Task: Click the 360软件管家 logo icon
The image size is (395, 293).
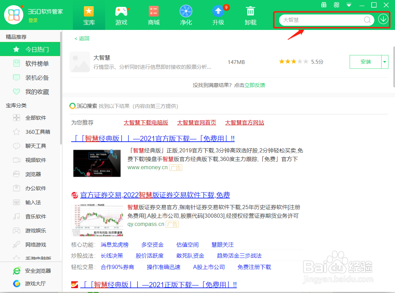Action: (x=14, y=15)
